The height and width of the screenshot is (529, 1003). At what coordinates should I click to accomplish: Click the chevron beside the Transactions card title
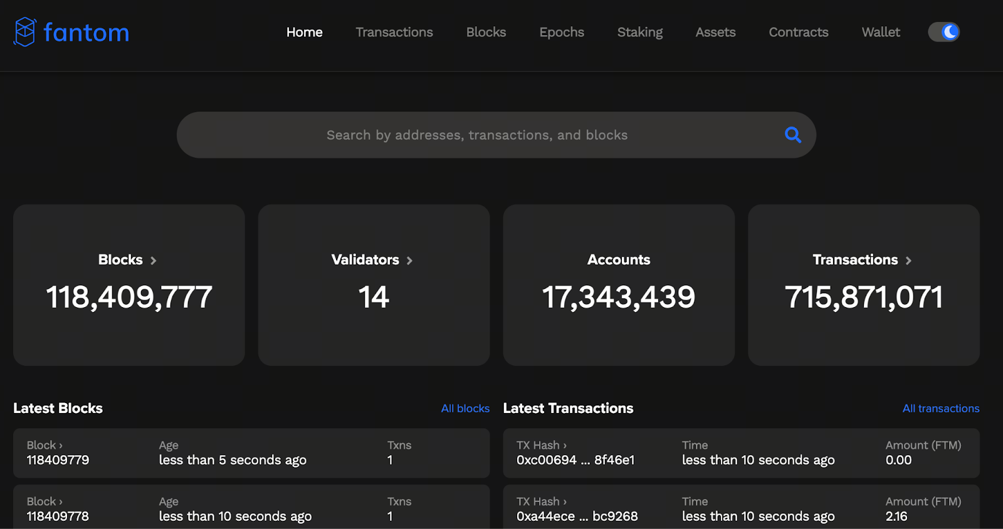coord(908,260)
